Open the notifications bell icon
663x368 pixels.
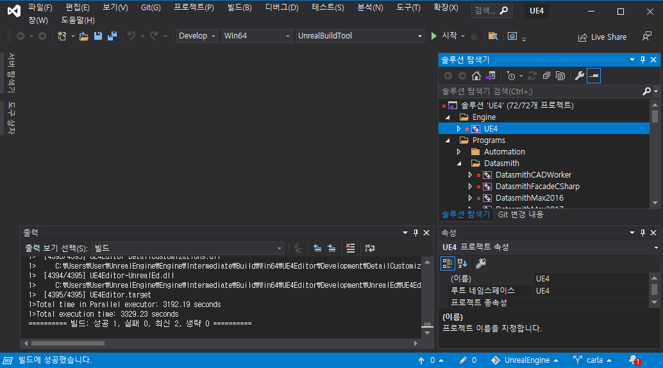coord(634,360)
